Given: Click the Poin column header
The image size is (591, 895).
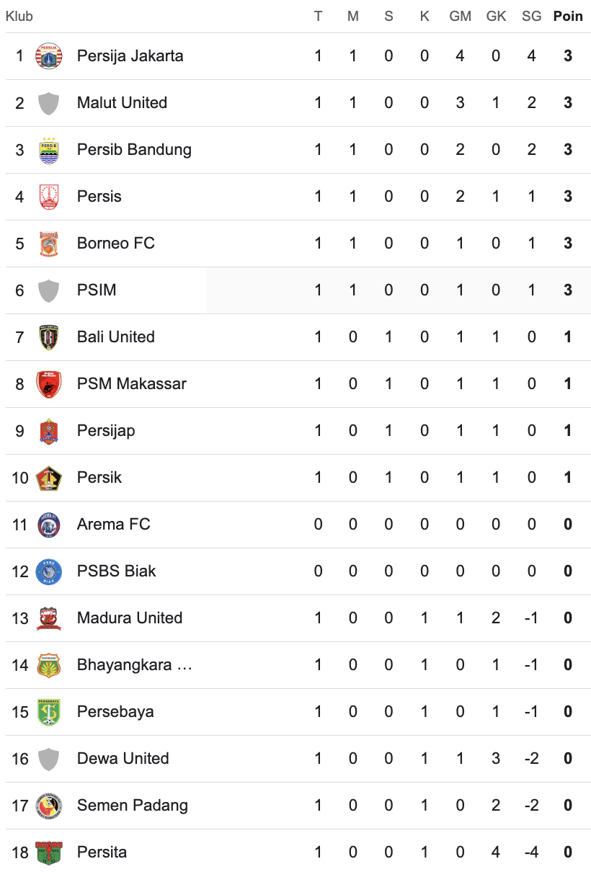Looking at the screenshot, I should [568, 16].
